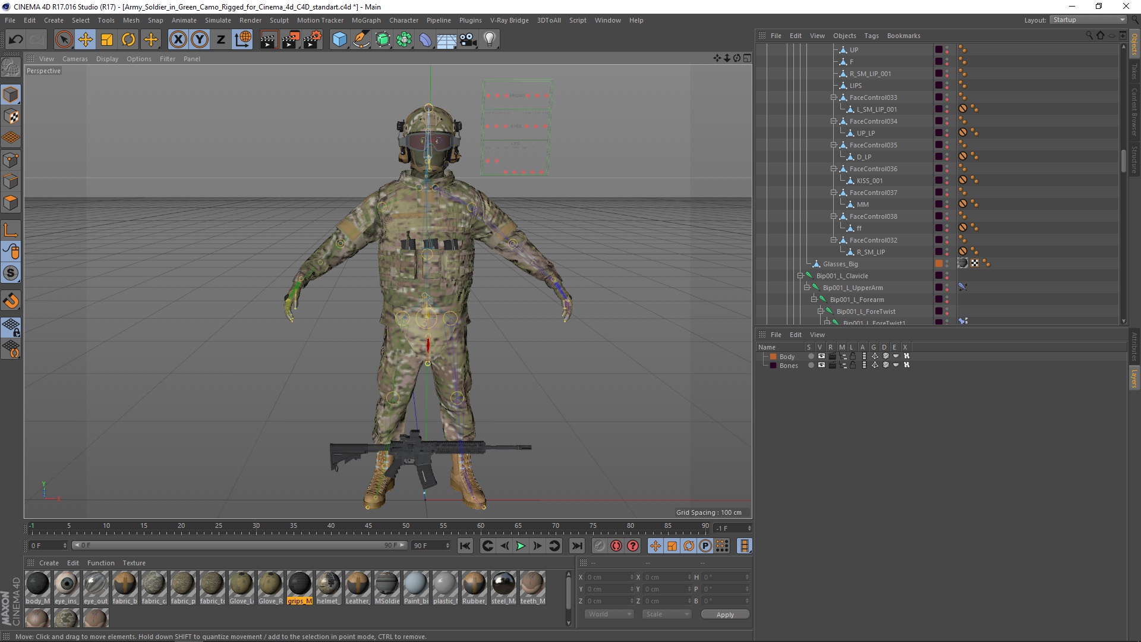
Task: Play the animation forwards
Action: click(x=521, y=546)
